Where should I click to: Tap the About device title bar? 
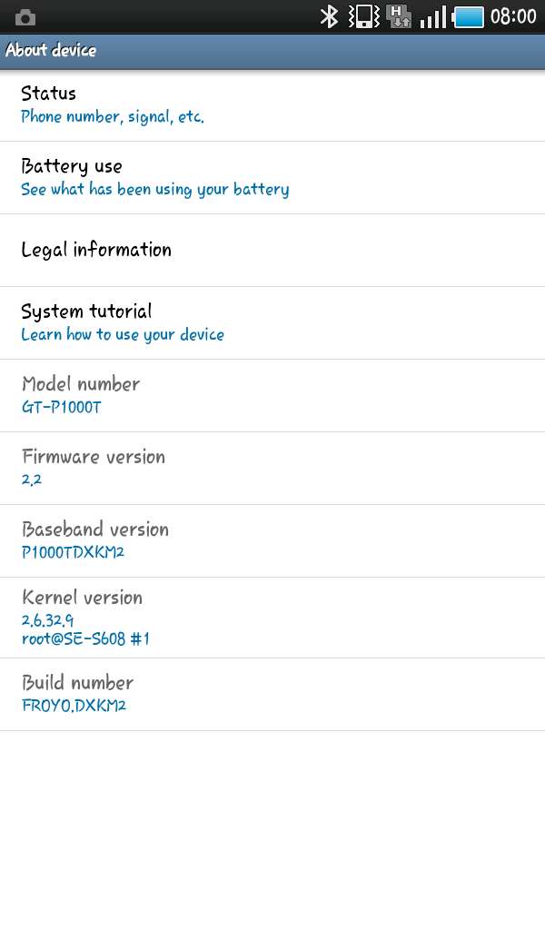(x=272, y=51)
